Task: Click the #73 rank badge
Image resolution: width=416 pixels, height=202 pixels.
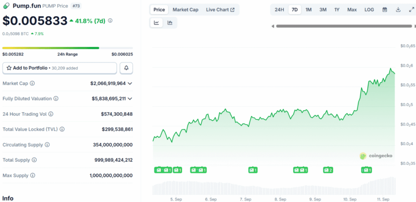Action: [76, 6]
